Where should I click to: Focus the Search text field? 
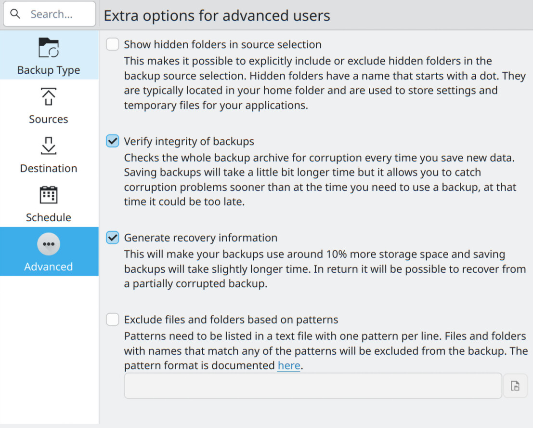[x=53, y=14]
